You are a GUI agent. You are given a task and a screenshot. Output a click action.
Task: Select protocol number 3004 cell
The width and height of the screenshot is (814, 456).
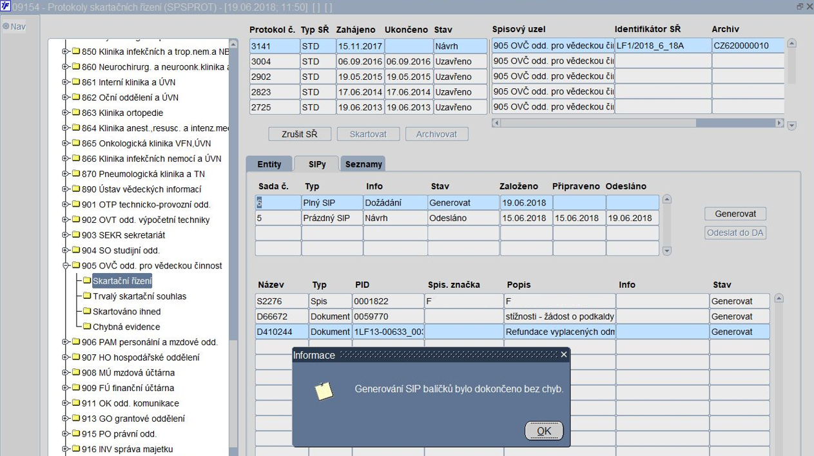coord(275,61)
